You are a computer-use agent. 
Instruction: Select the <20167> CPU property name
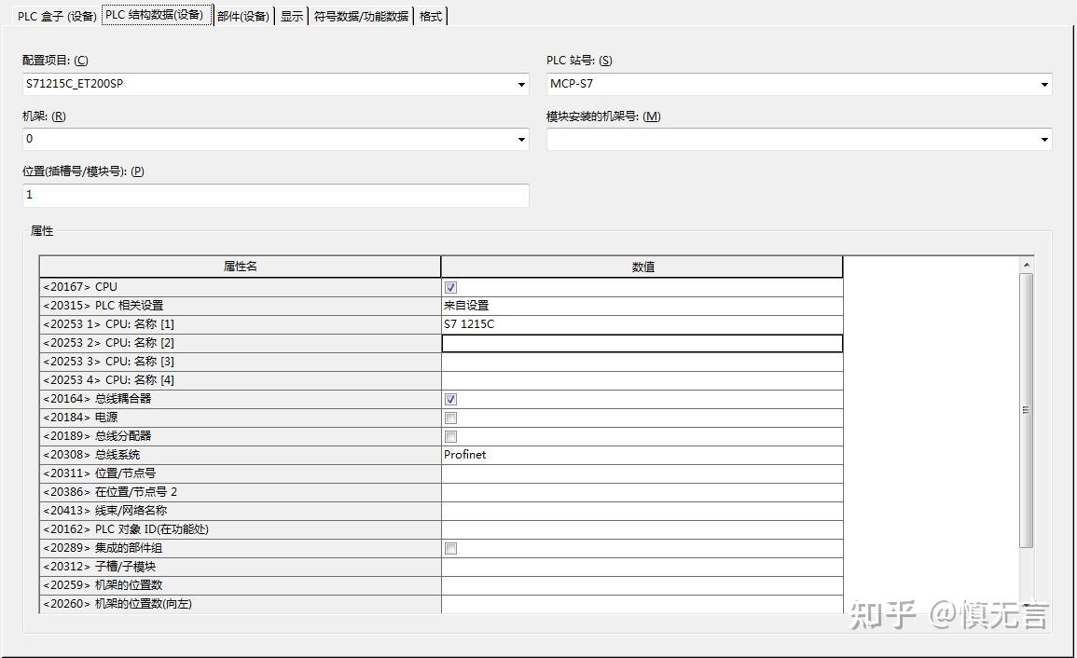pyautogui.click(x=240, y=287)
